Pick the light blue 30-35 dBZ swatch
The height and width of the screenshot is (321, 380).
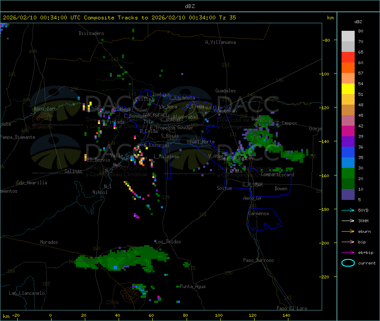coord(348,163)
